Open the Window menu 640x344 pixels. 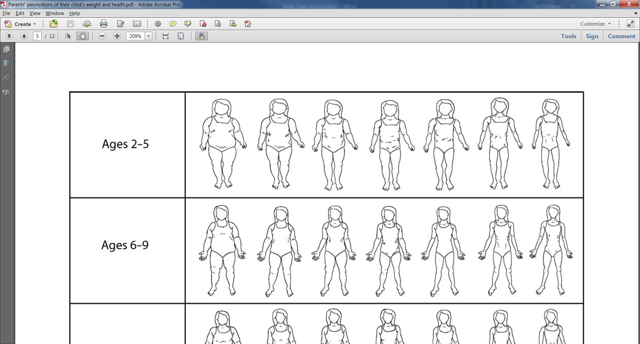point(55,13)
